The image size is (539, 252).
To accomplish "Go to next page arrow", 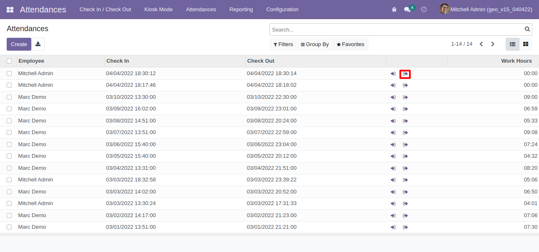I will [x=493, y=44].
